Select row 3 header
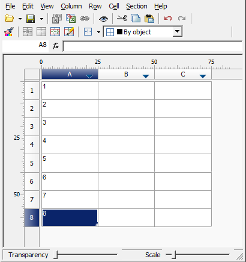Screen dimensions: 246x262 (x=32, y=126)
